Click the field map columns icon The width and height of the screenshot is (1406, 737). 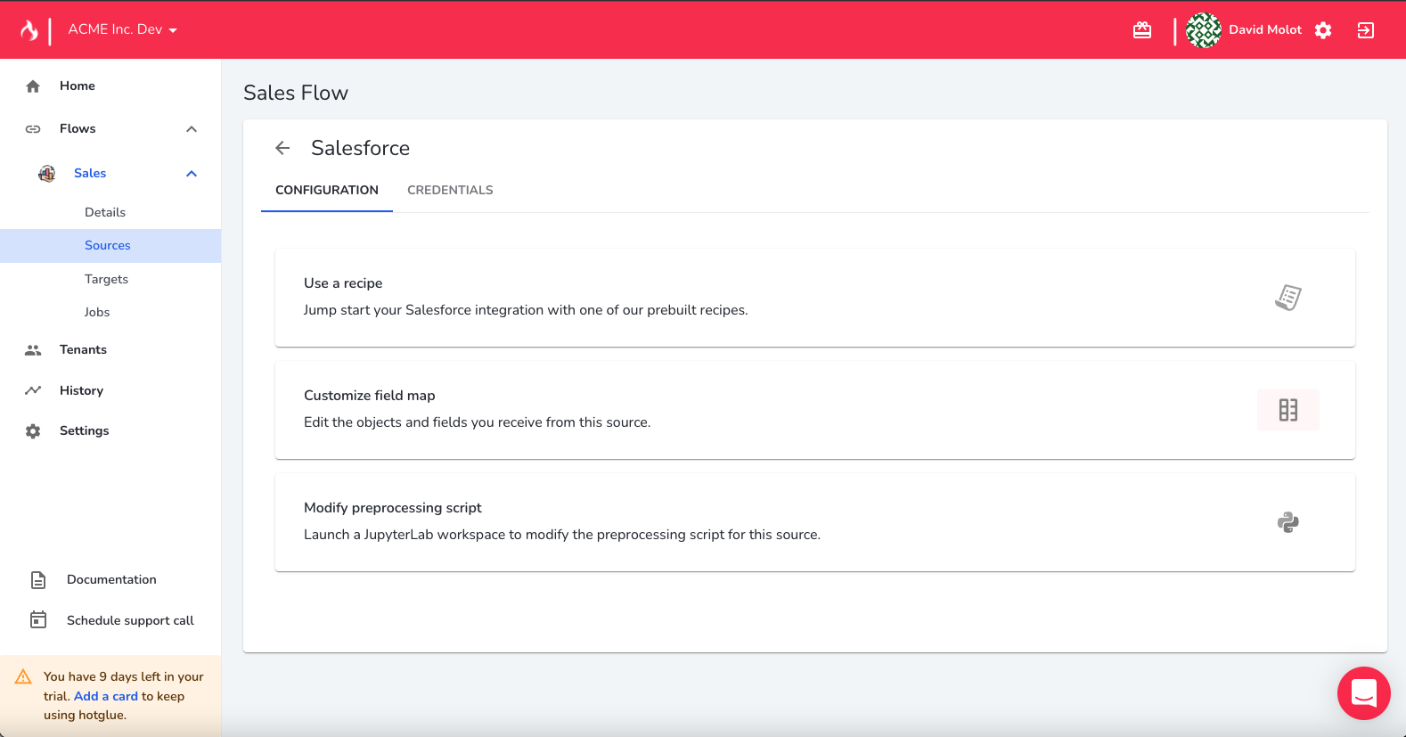(x=1288, y=410)
